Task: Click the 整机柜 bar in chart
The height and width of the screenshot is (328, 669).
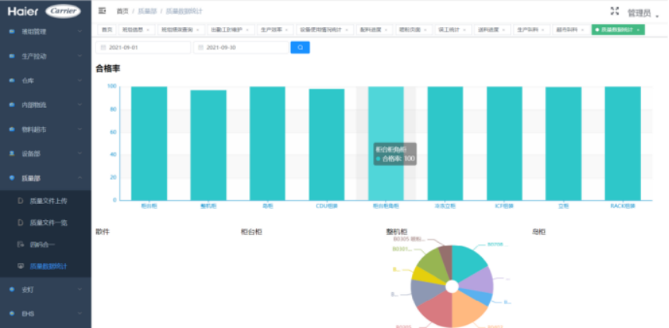Action: pyautogui.click(x=208, y=145)
